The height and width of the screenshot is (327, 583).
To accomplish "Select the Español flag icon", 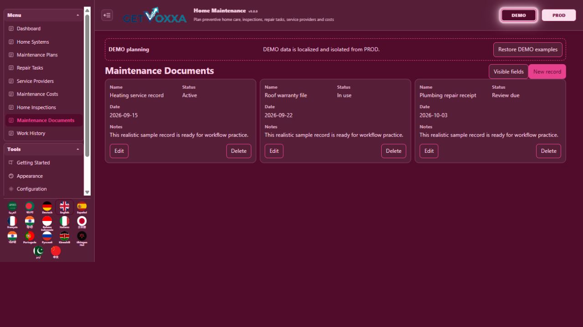I will pos(82,207).
